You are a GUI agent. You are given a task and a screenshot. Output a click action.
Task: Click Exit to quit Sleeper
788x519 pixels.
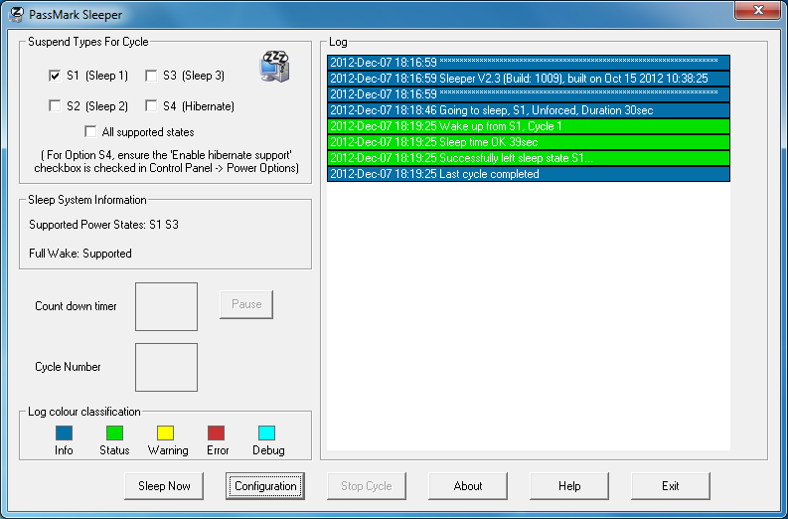click(x=671, y=486)
